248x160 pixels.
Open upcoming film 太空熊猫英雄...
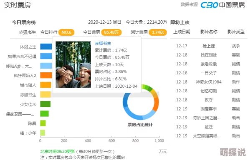[x=207, y=136]
